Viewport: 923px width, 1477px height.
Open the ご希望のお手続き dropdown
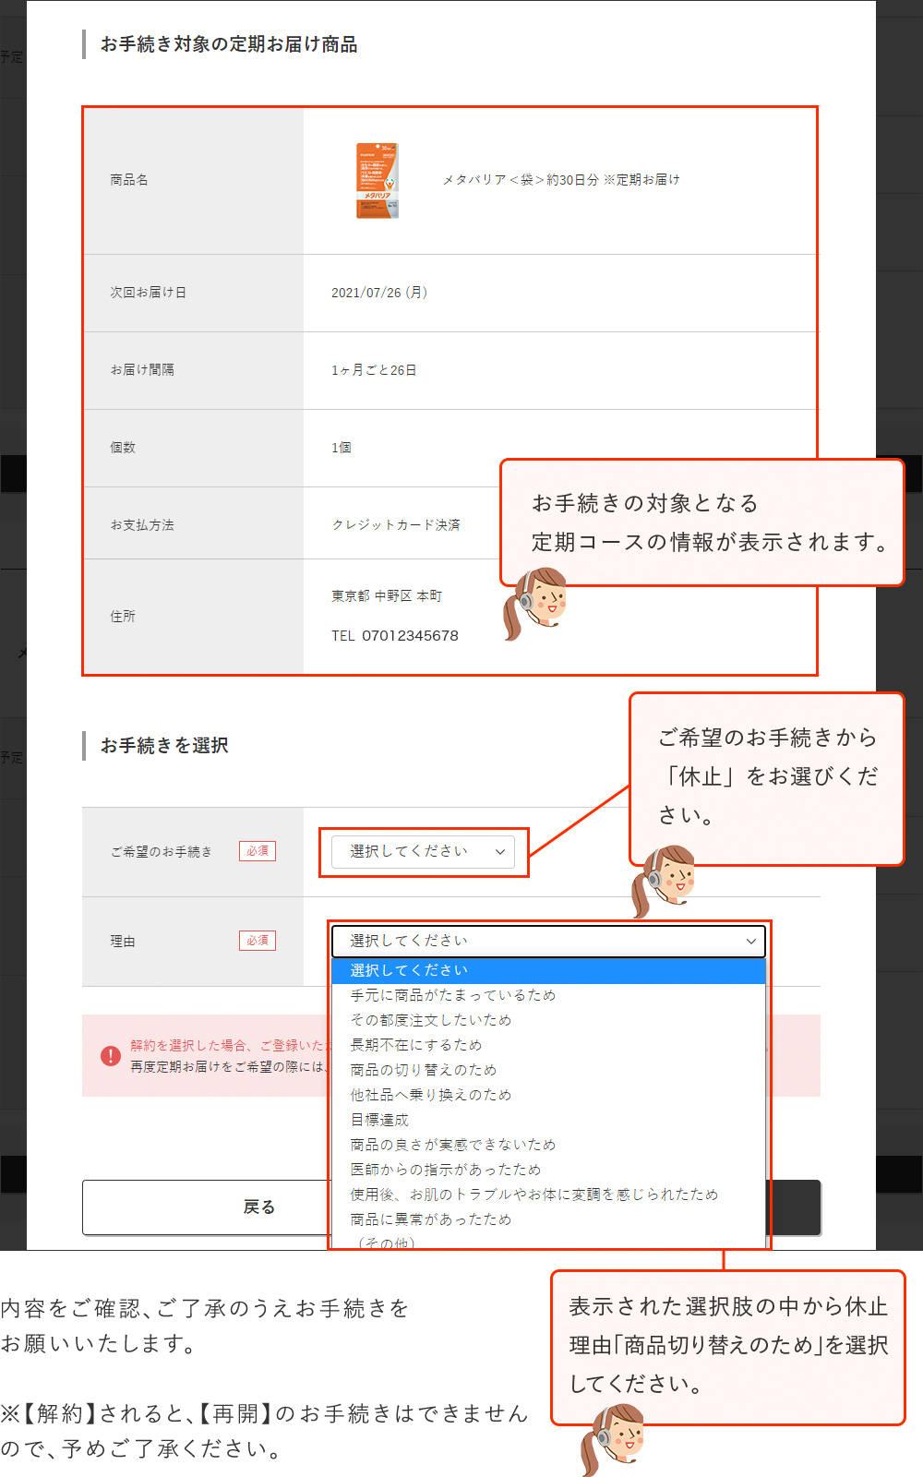click(425, 851)
